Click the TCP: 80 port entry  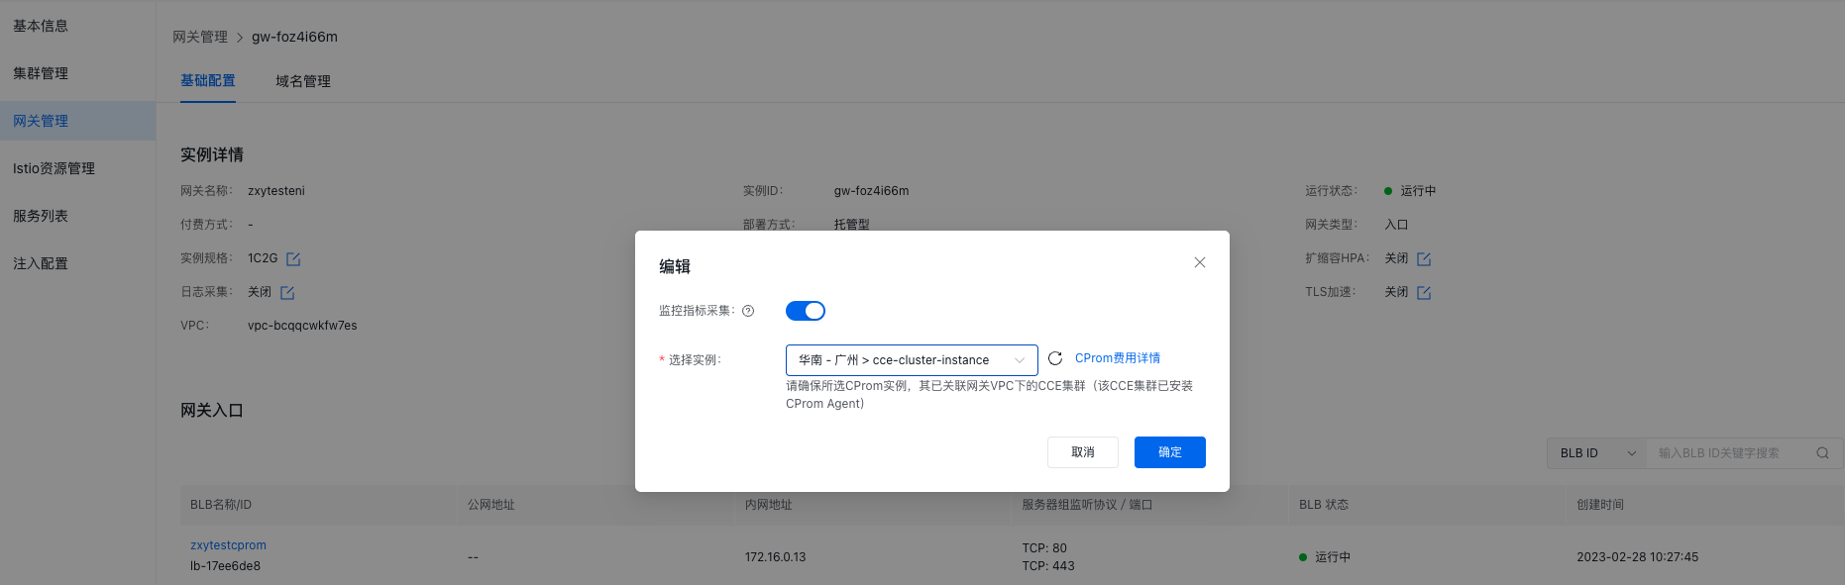pyautogui.click(x=1044, y=548)
